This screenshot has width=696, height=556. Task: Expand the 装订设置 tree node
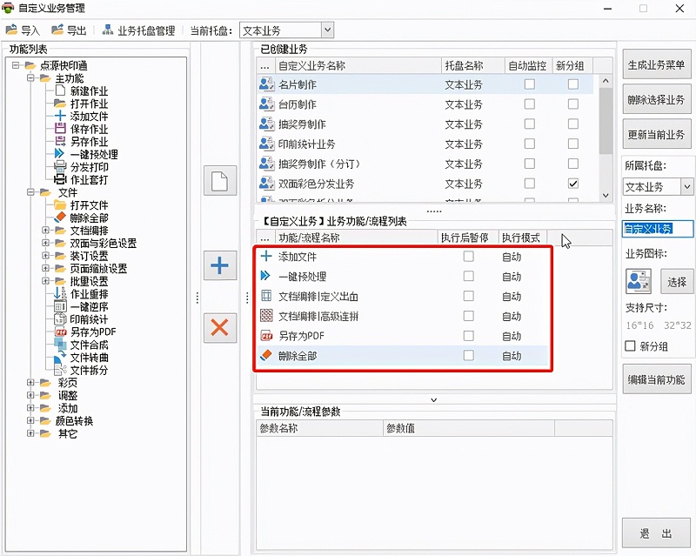point(45,256)
